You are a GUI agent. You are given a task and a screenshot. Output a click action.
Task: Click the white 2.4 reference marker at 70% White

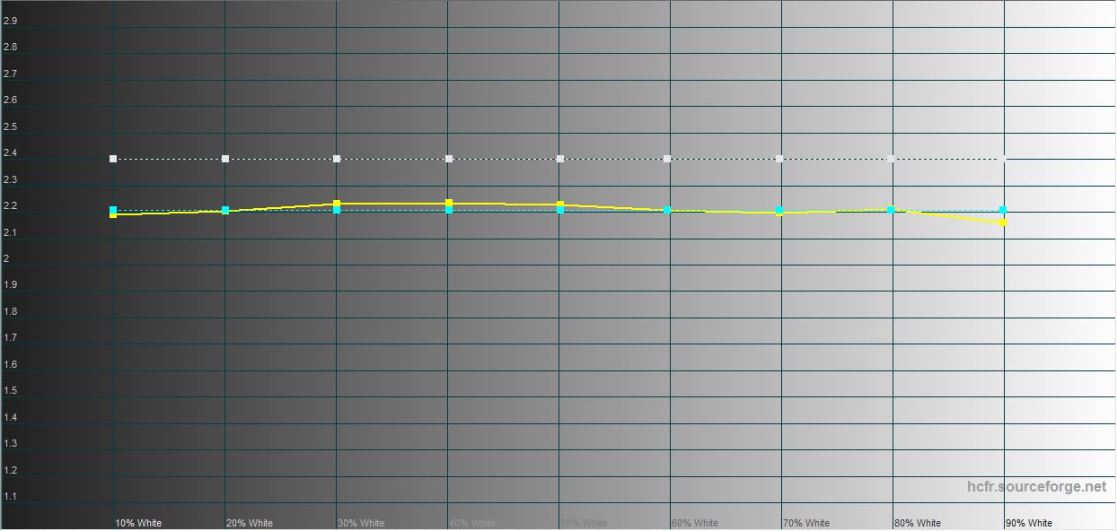click(x=779, y=159)
